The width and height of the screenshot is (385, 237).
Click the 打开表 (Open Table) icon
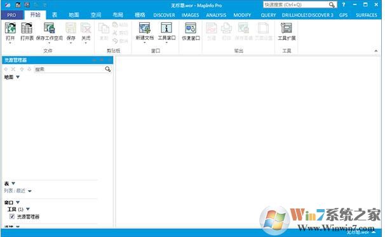(27, 28)
